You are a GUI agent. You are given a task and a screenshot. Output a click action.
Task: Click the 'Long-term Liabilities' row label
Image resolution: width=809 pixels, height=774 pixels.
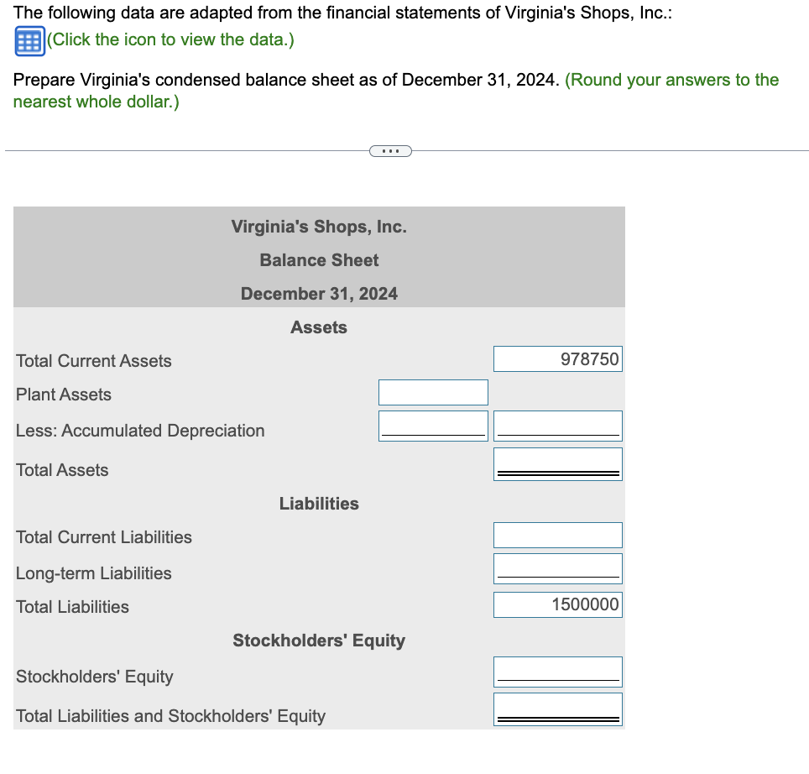click(x=93, y=573)
